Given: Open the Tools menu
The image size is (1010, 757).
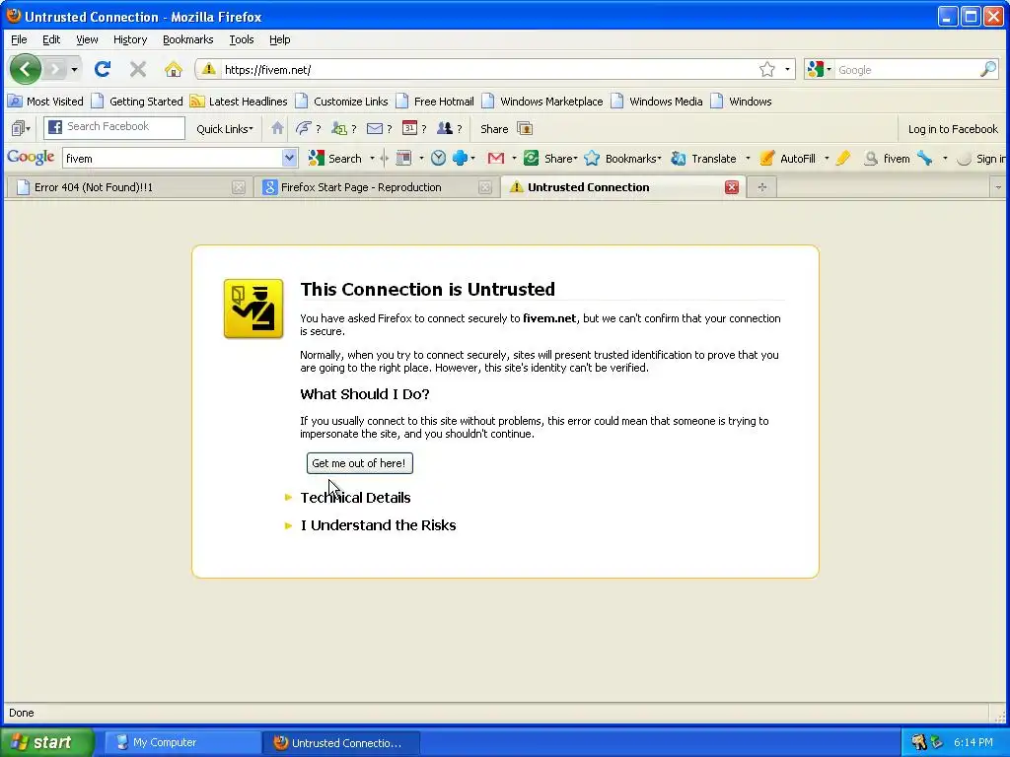Looking at the screenshot, I should (x=242, y=39).
